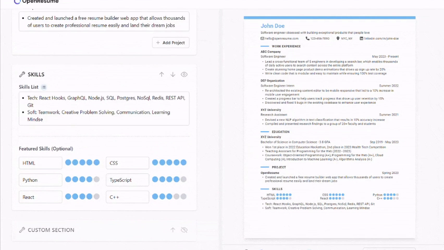Edit the project description text box
This screenshot has width=444, height=250.
click(104, 21)
